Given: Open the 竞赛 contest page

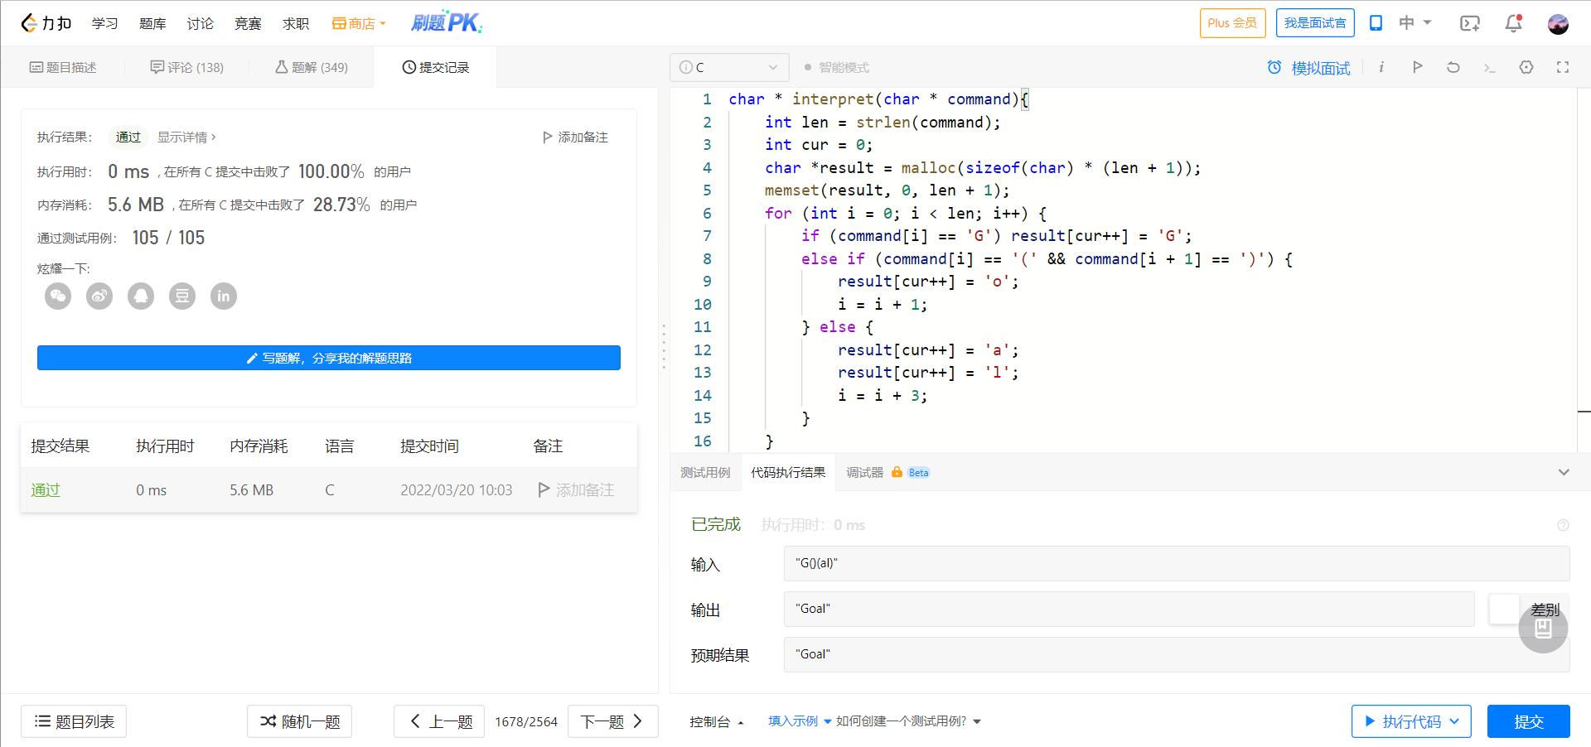Looking at the screenshot, I should click(248, 23).
